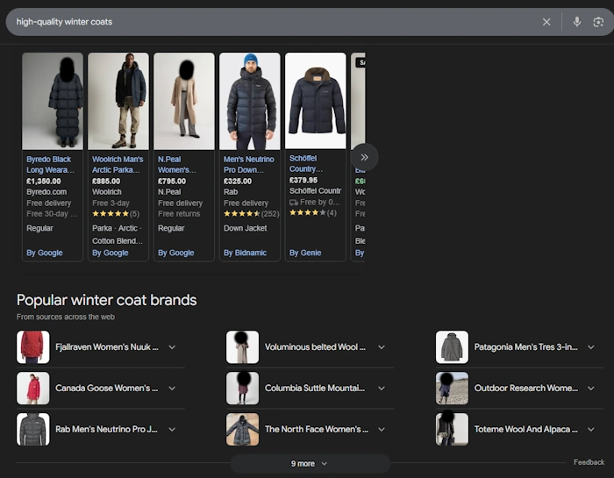This screenshot has width=614, height=478.
Task: Select Columbia Suttle Mountain thumbnail
Action: click(x=242, y=389)
